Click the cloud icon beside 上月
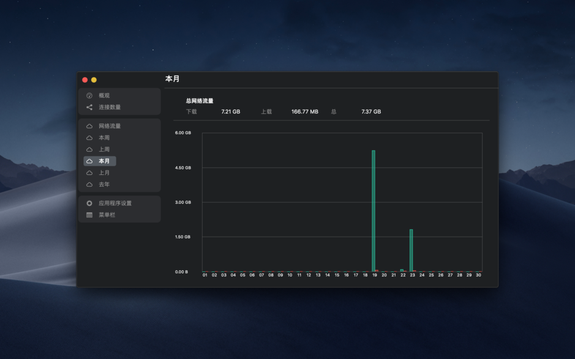The width and height of the screenshot is (575, 359). coord(89,173)
